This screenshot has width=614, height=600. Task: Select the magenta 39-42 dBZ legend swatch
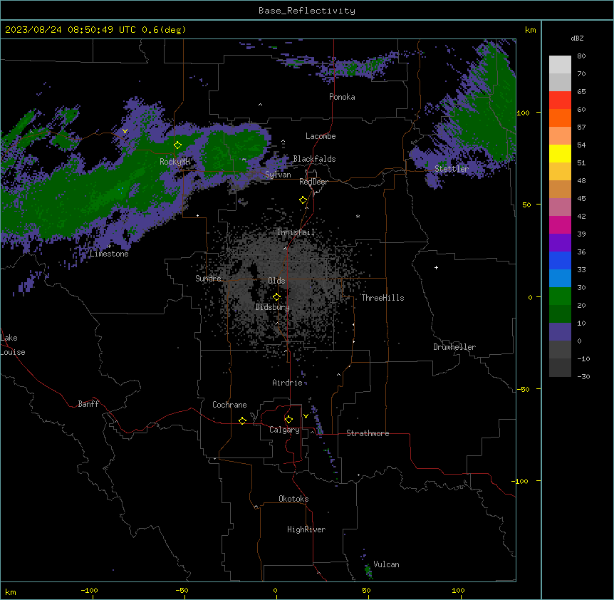560,224
